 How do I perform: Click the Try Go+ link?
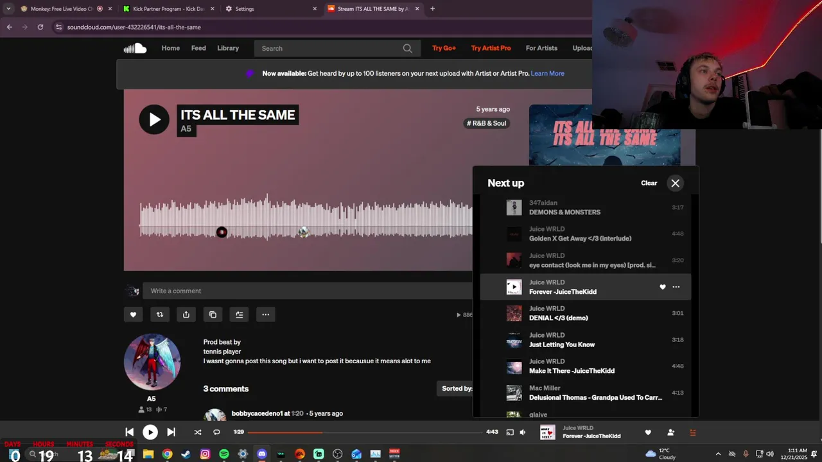coord(444,48)
